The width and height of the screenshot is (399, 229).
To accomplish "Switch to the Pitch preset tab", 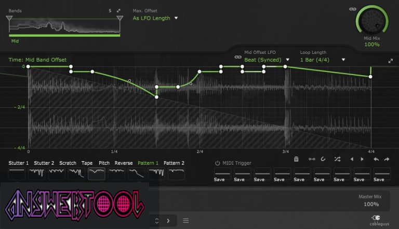I will point(104,163).
